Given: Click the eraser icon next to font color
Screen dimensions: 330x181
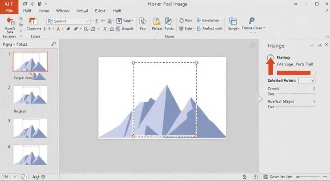Looking at the screenshot, I should (68, 29).
